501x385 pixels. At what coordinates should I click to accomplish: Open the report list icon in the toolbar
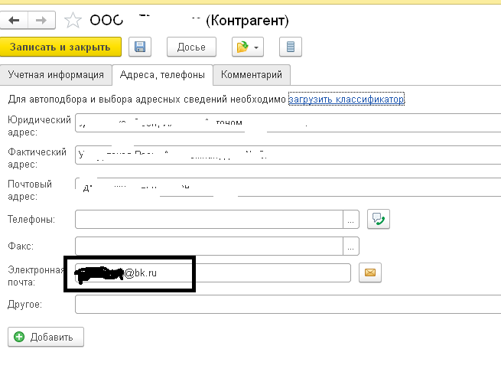[291, 47]
